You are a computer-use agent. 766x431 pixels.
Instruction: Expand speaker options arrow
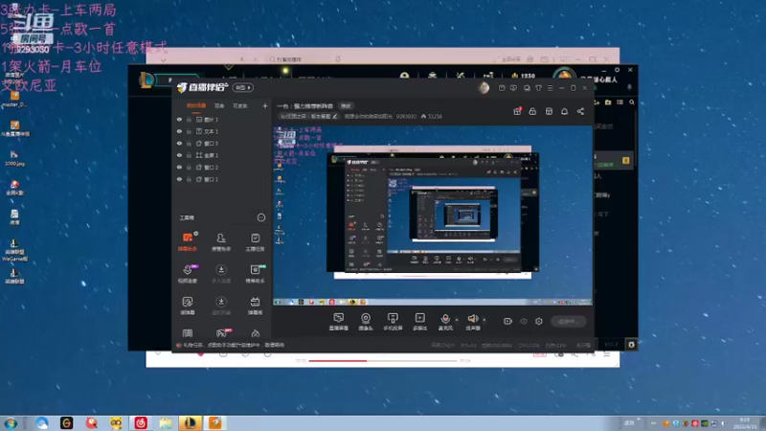[x=484, y=320]
